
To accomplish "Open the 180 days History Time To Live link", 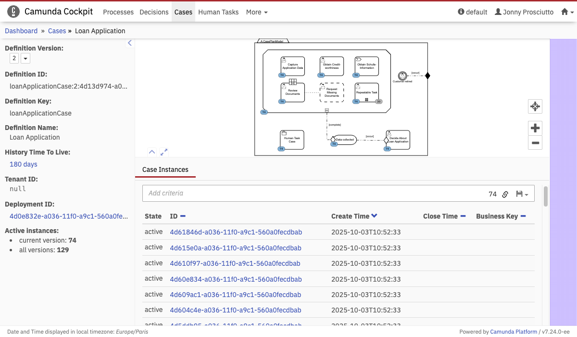I will pyautogui.click(x=24, y=164).
